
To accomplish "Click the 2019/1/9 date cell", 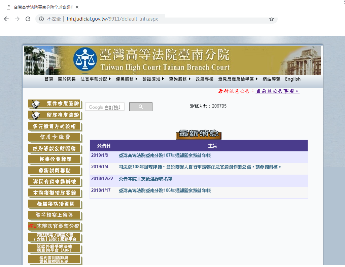I will [x=100, y=155].
